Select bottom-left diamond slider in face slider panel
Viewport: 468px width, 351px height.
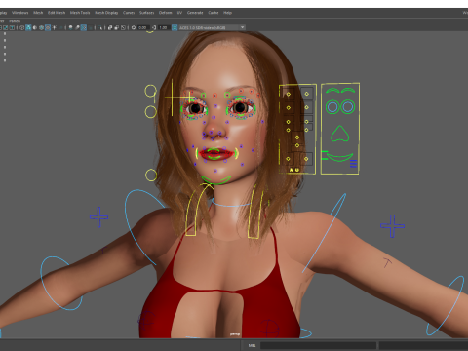click(x=288, y=159)
